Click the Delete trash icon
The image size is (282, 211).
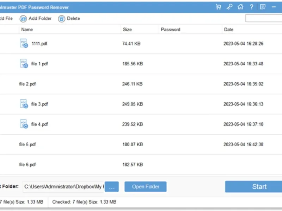pyautogui.click(x=61, y=19)
